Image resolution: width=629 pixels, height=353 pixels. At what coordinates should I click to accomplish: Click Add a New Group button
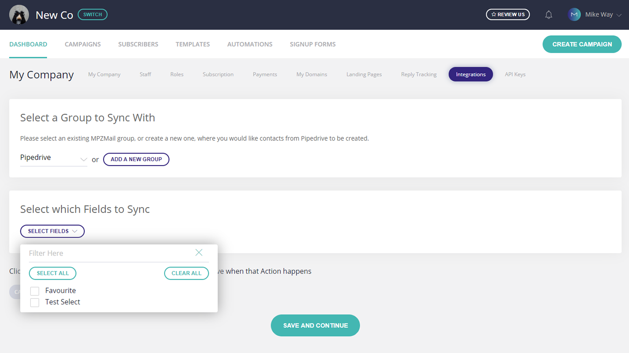click(x=136, y=159)
